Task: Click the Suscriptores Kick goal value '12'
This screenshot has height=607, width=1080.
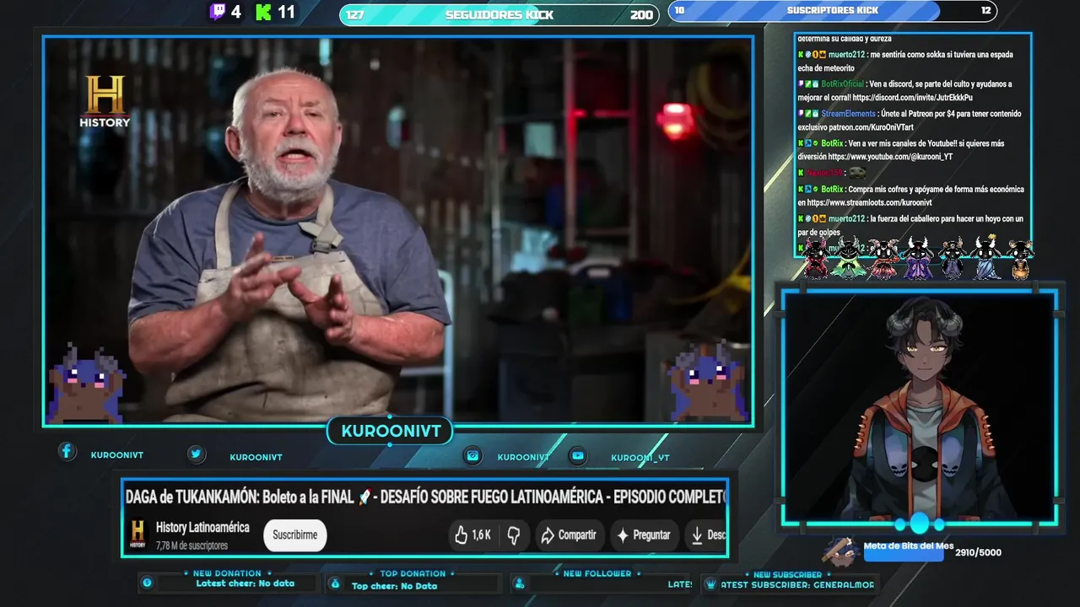Action: (986, 10)
